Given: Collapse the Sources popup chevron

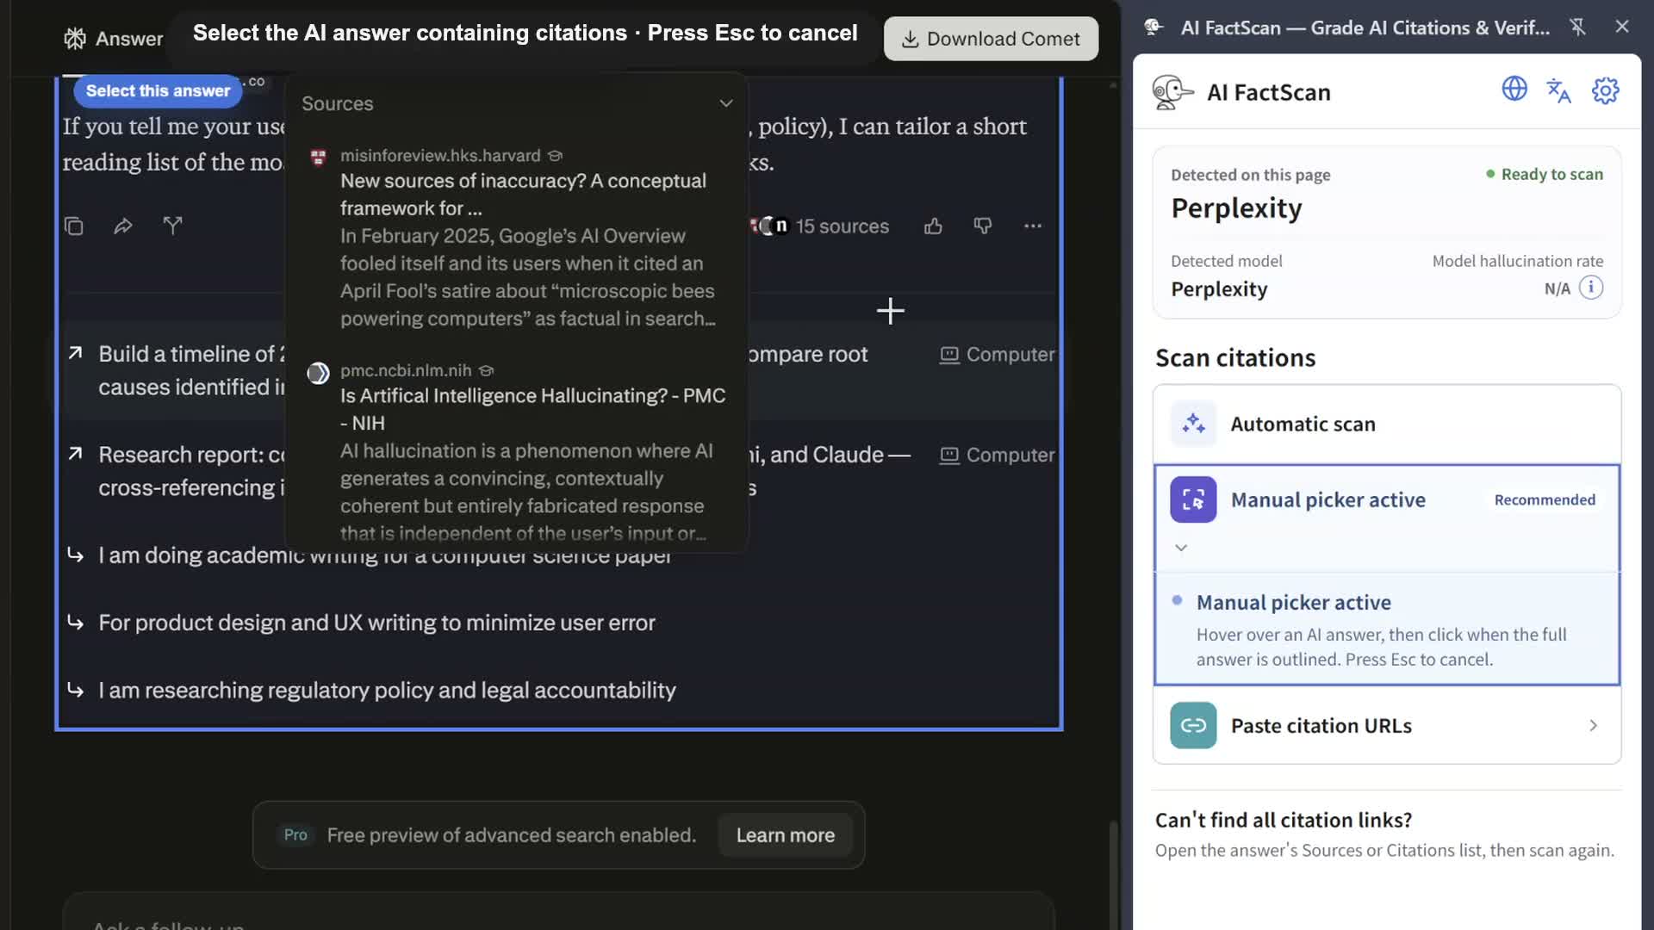Looking at the screenshot, I should pyautogui.click(x=726, y=103).
